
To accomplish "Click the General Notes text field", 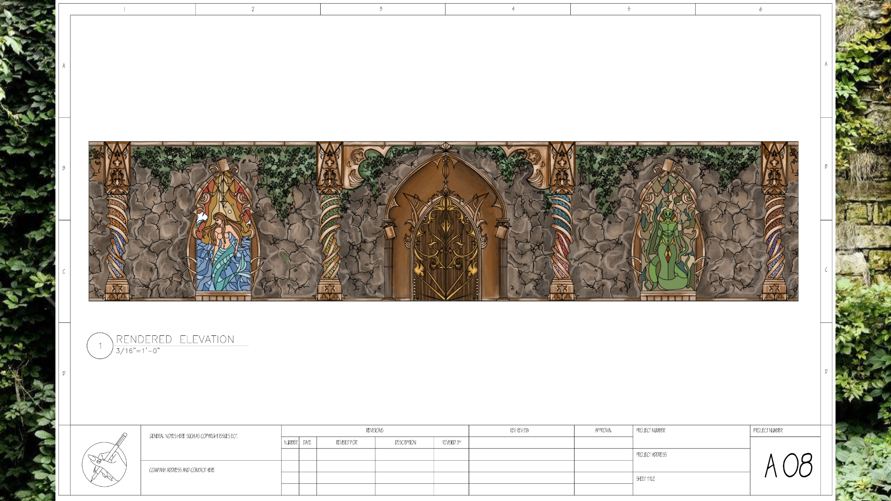I will pyautogui.click(x=194, y=436).
